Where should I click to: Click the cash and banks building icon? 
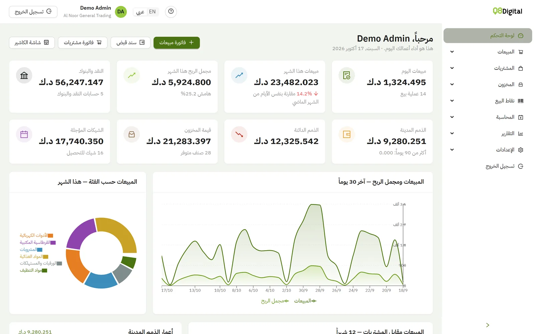click(x=24, y=75)
